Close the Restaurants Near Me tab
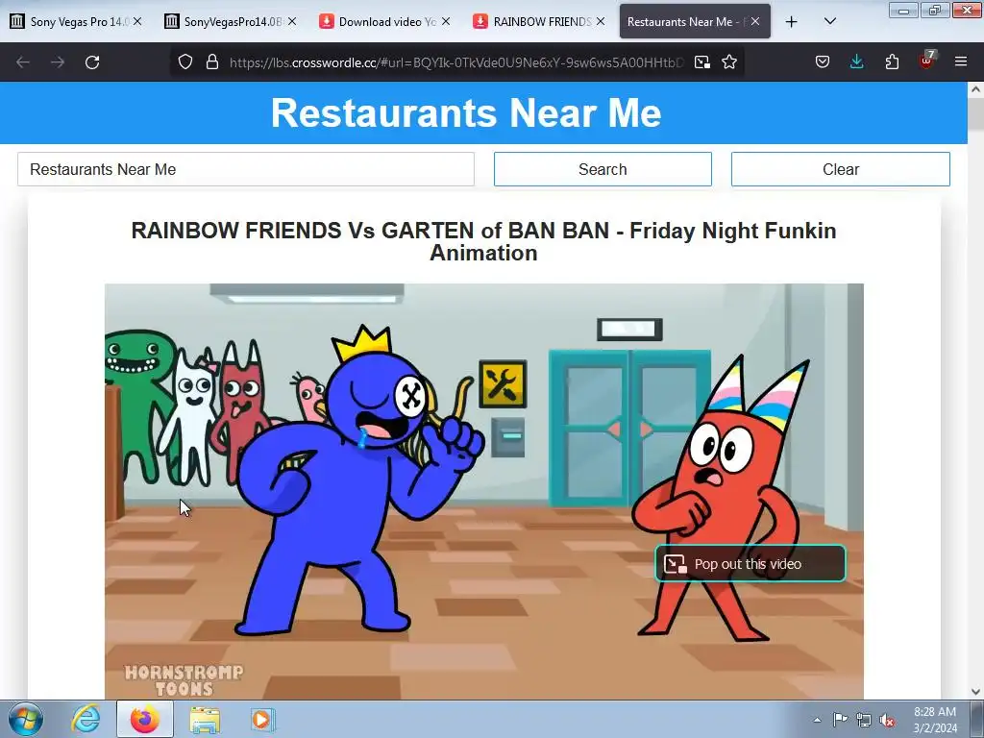This screenshot has width=984, height=738. click(x=755, y=22)
